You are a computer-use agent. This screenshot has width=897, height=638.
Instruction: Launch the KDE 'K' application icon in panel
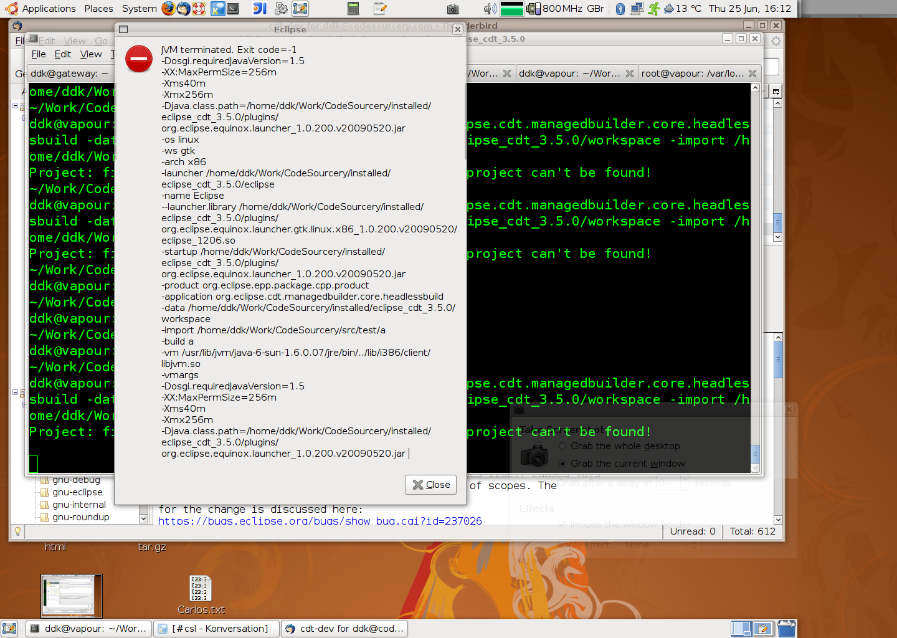[217, 8]
